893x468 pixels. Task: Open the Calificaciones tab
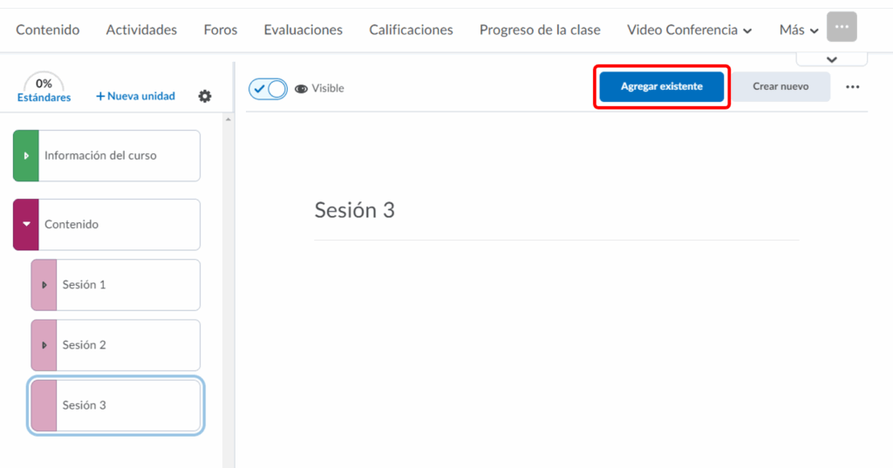click(x=411, y=30)
